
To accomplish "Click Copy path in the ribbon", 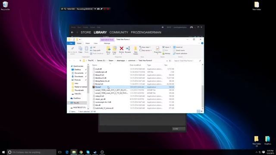I will [x=95, y=50].
